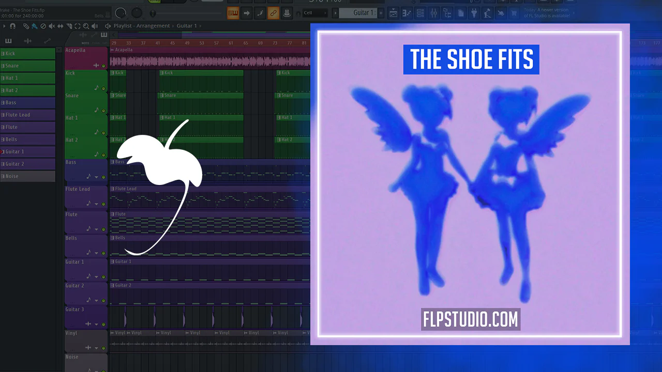Click the note/scale helper toolbar button
This screenshot has width=662, height=372.
point(260,13)
